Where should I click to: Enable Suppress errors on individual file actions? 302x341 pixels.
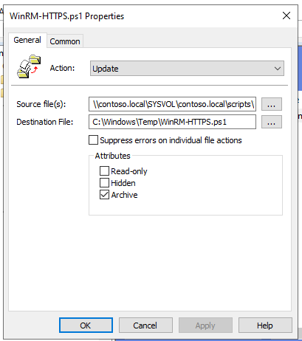click(x=93, y=140)
